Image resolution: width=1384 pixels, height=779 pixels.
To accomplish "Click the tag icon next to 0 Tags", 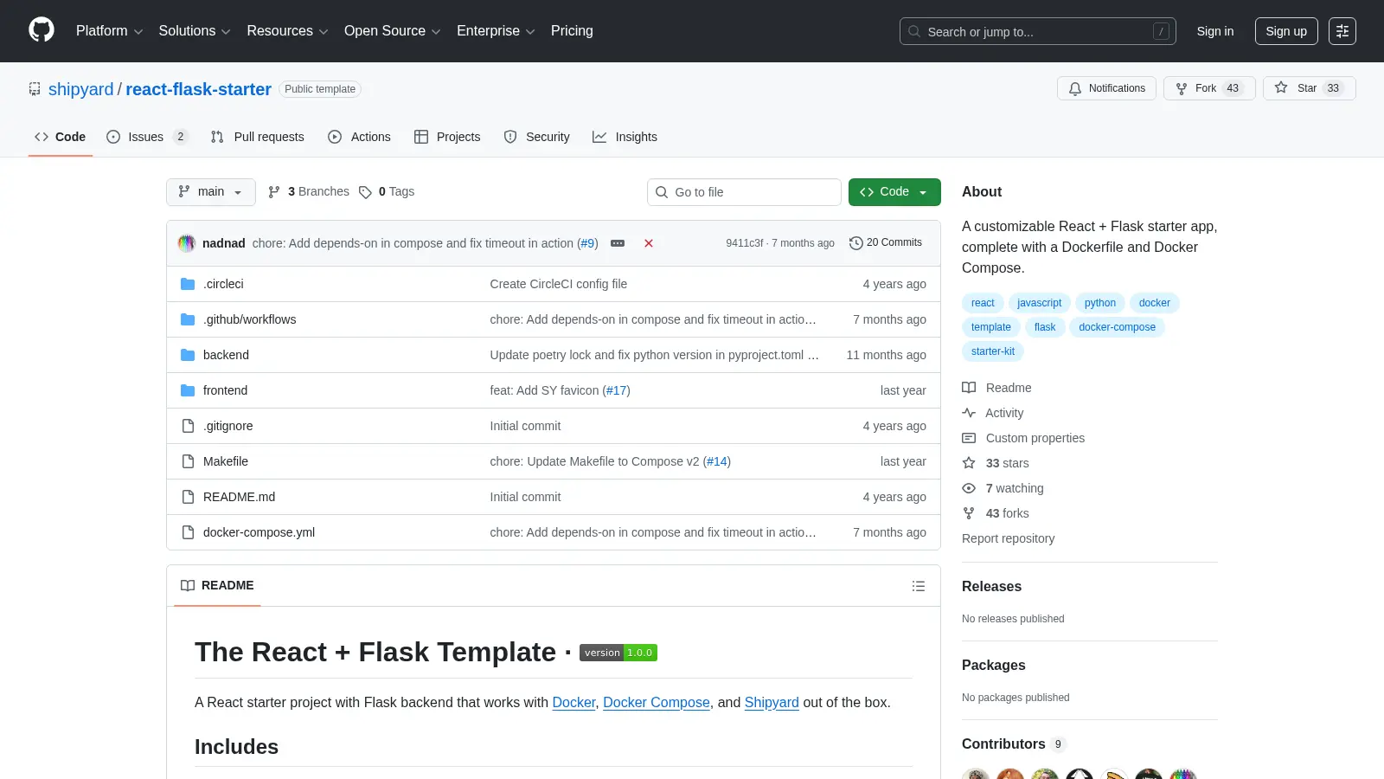I will 366,192.
